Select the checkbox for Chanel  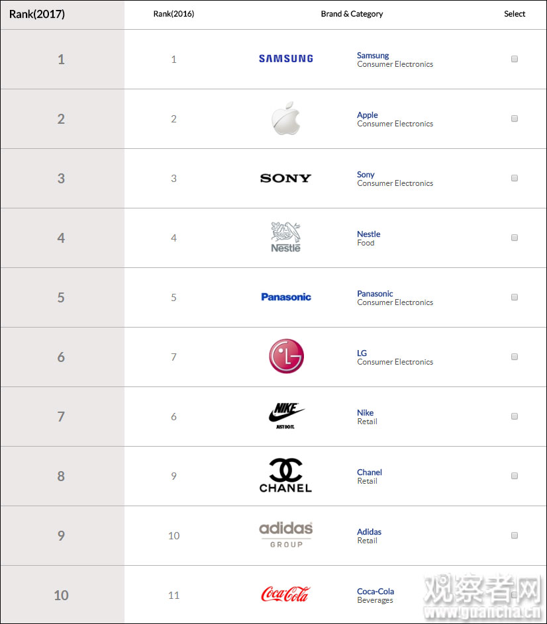[515, 476]
